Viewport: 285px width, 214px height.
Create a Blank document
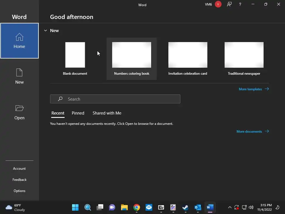75,59
